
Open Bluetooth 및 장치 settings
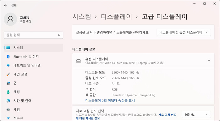point(33,57)
